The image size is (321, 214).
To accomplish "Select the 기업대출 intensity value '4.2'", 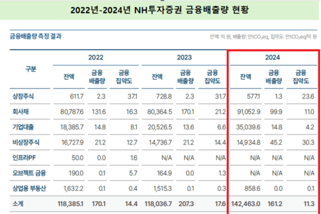I will pos(310,127).
